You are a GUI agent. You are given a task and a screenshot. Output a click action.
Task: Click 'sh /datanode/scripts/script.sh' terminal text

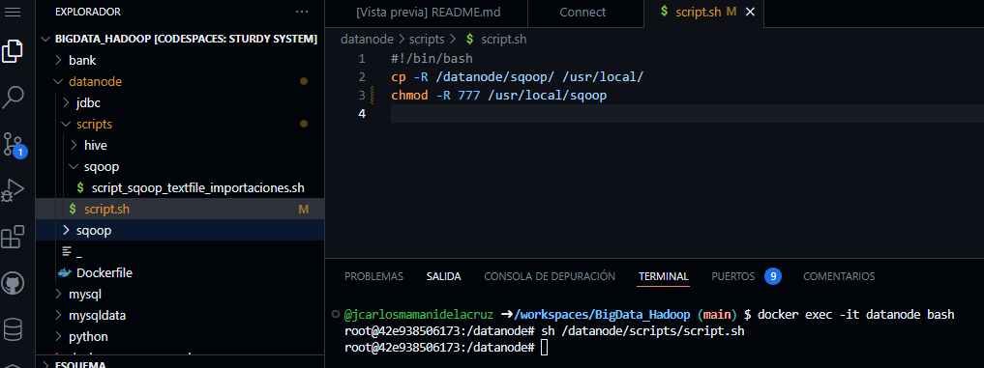[x=642, y=330]
